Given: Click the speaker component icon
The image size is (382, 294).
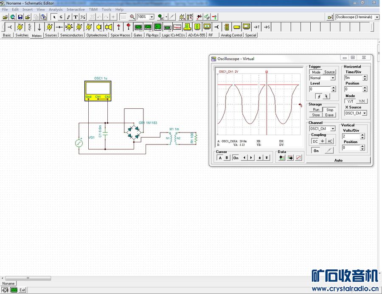Looking at the screenshot, I should (x=109, y=27).
